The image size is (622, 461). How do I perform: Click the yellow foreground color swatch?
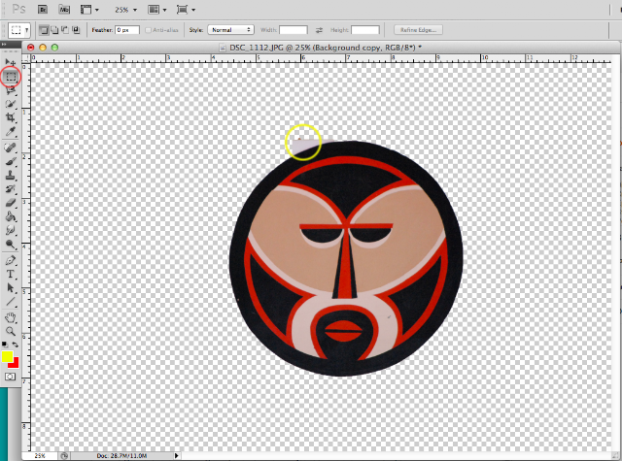(6, 356)
